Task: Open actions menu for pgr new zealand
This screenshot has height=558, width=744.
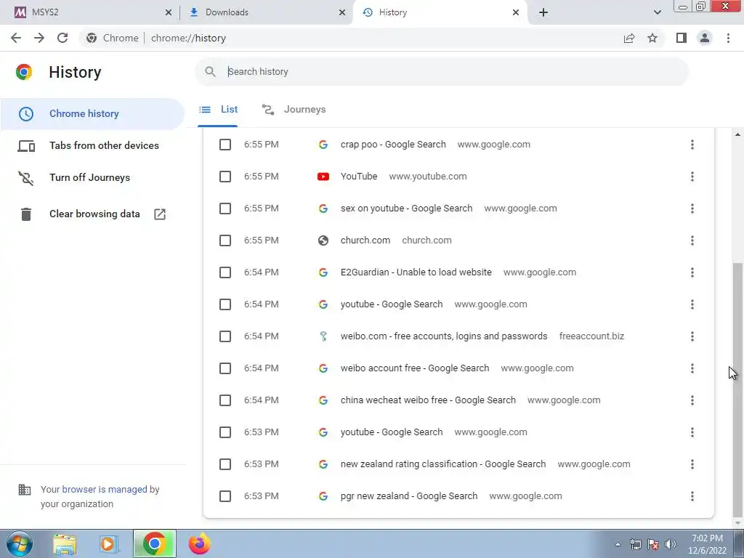Action: click(692, 496)
